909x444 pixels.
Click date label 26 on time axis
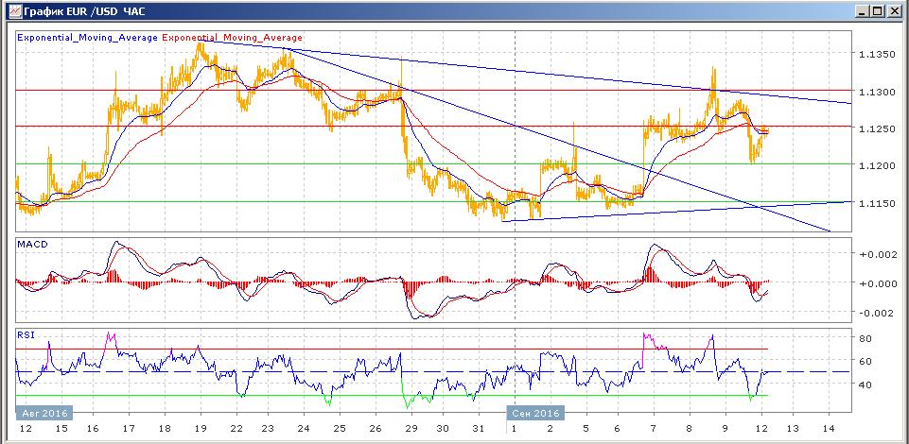point(376,429)
